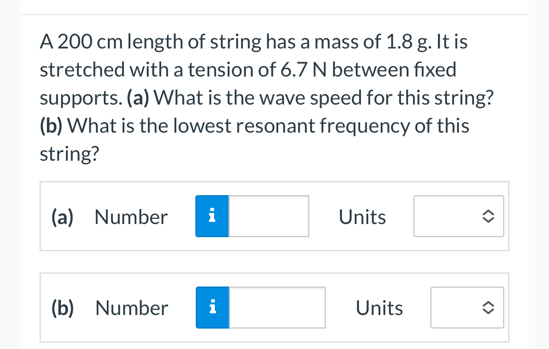The height and width of the screenshot is (349, 549).
Task: Click the blue info icon beside part (a) Number
Action: pyautogui.click(x=212, y=216)
